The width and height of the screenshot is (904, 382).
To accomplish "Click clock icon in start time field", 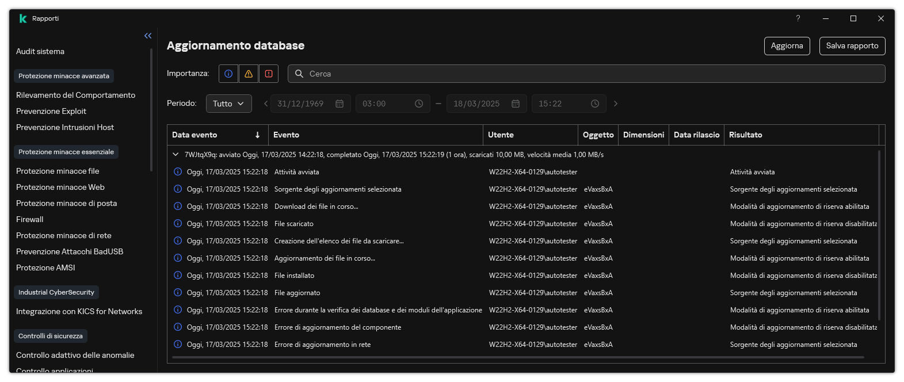I will 419,104.
